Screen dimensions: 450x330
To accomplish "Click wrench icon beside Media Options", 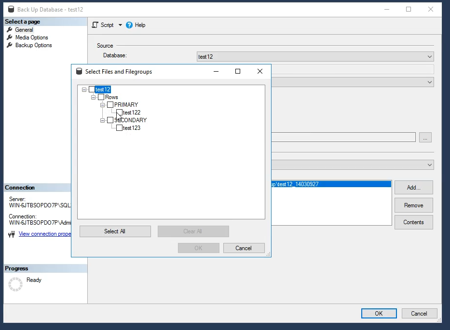I will (x=10, y=38).
